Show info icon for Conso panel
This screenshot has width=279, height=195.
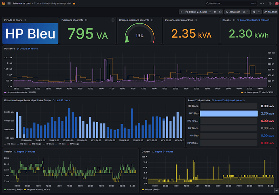[234, 20]
